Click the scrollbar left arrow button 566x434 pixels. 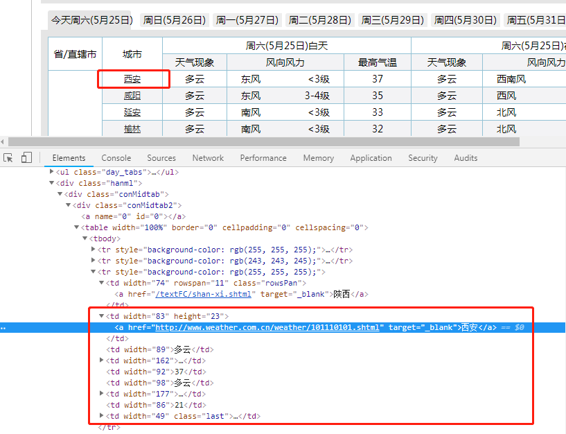[x=3, y=141]
